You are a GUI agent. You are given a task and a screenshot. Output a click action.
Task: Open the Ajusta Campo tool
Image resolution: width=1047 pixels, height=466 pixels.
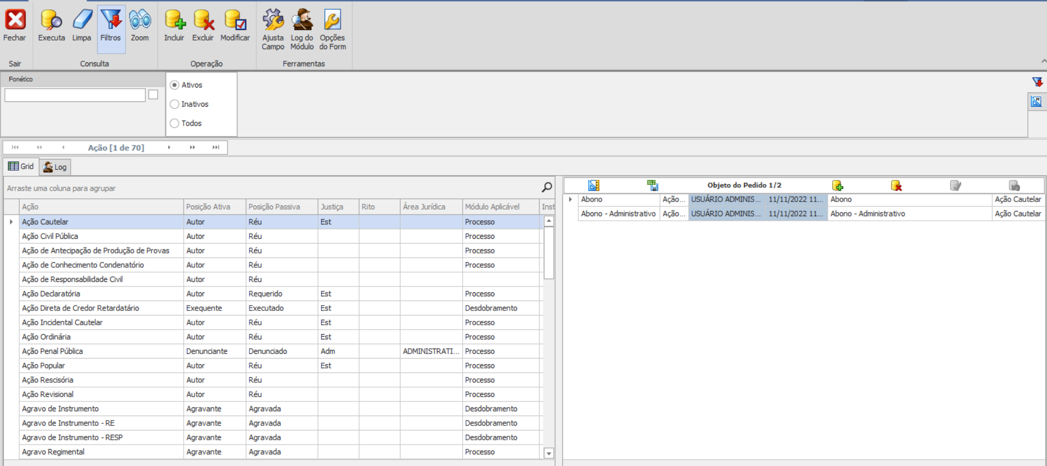click(273, 30)
